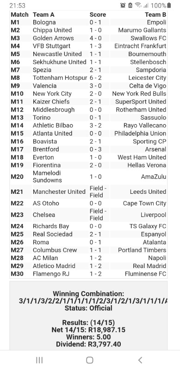Tap the 21:53 clock in status bar
Screen dimensions: 180x371
click(x=17, y=6)
